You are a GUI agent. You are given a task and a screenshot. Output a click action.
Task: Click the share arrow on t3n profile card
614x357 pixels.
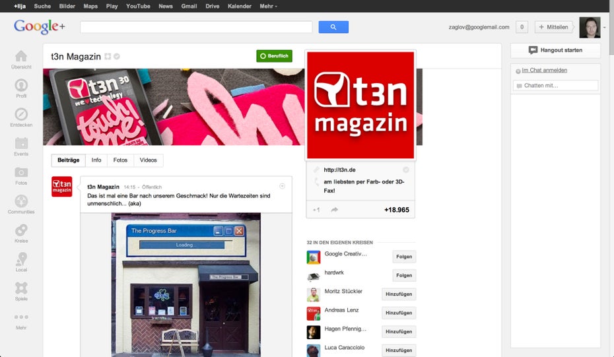(335, 210)
